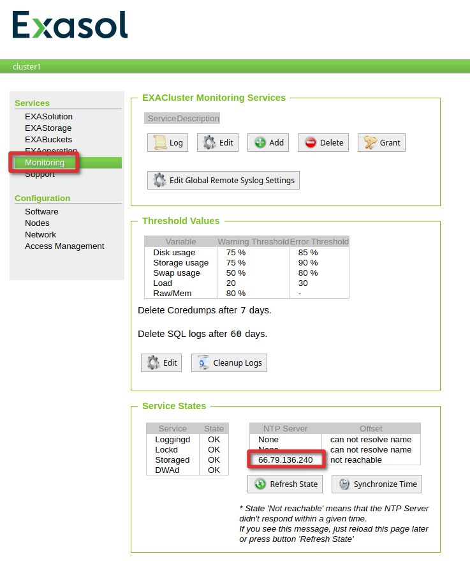Click the Refresh State label
The height and width of the screenshot is (561, 470).
(293, 484)
